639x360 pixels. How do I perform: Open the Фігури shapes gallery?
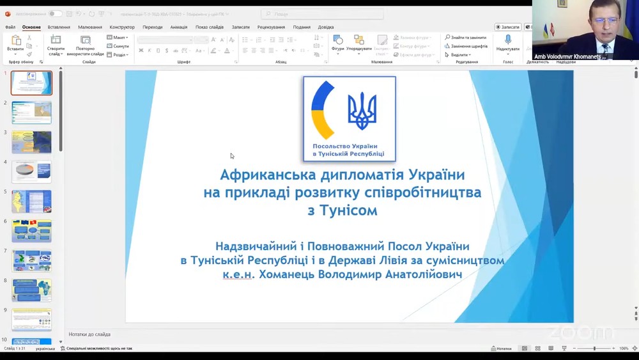pyautogui.click(x=338, y=44)
